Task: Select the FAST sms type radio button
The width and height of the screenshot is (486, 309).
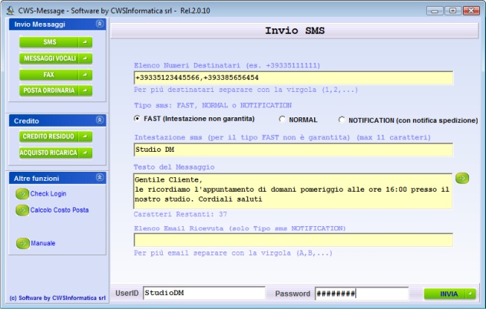Action: coord(137,119)
